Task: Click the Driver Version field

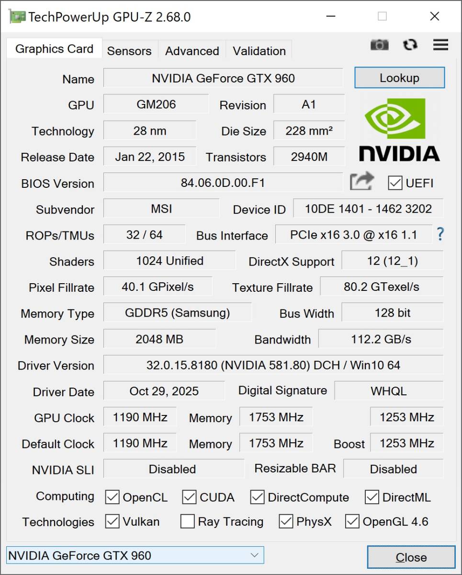Action: [273, 365]
